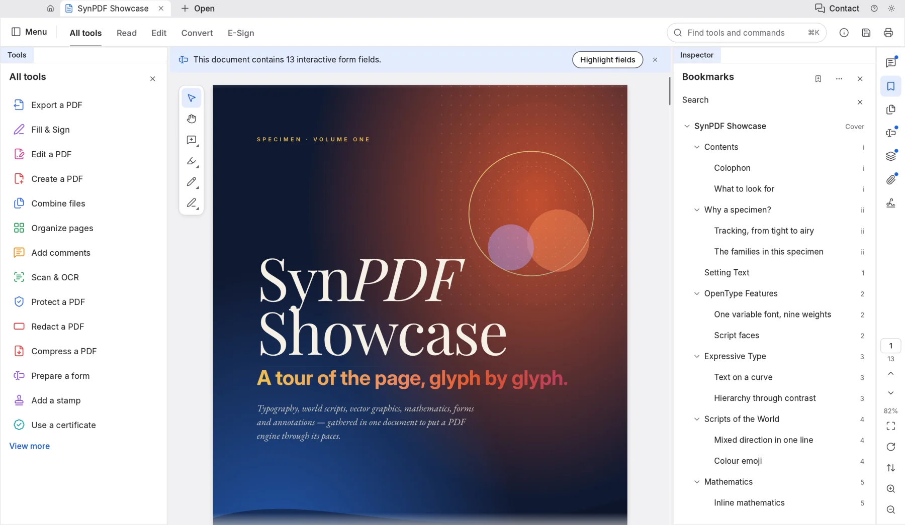Click the document vertical scrollbar
Viewport: 905px width, 525px height.
[x=669, y=91]
